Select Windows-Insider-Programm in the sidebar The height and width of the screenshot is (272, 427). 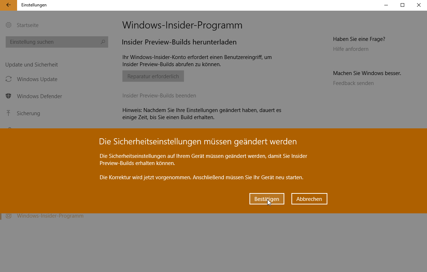[50, 216]
